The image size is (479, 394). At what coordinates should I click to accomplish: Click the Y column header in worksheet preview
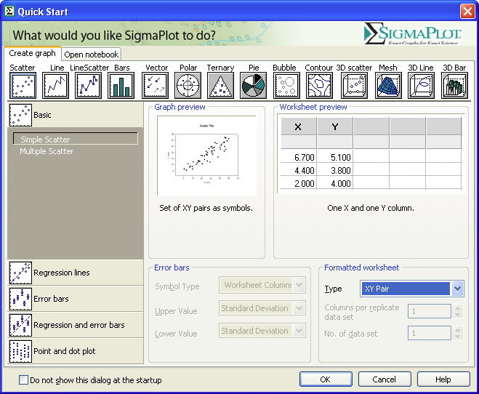335,126
